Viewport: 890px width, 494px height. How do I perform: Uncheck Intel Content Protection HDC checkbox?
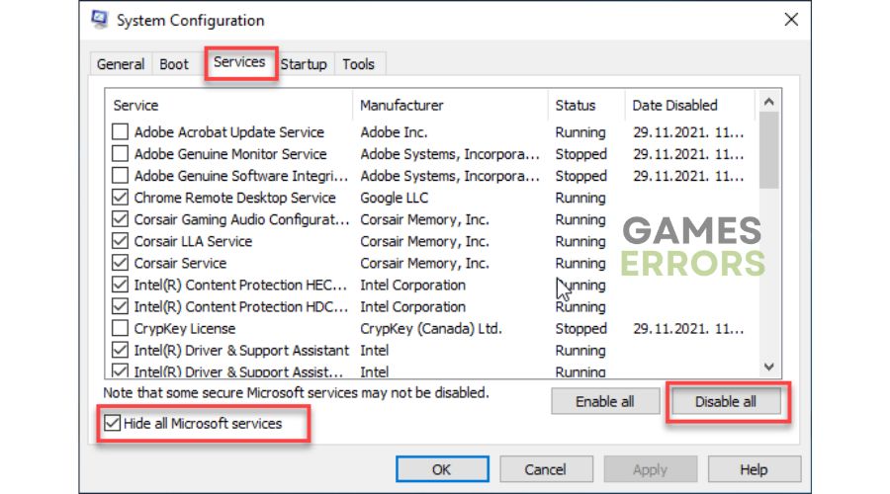[x=120, y=307]
